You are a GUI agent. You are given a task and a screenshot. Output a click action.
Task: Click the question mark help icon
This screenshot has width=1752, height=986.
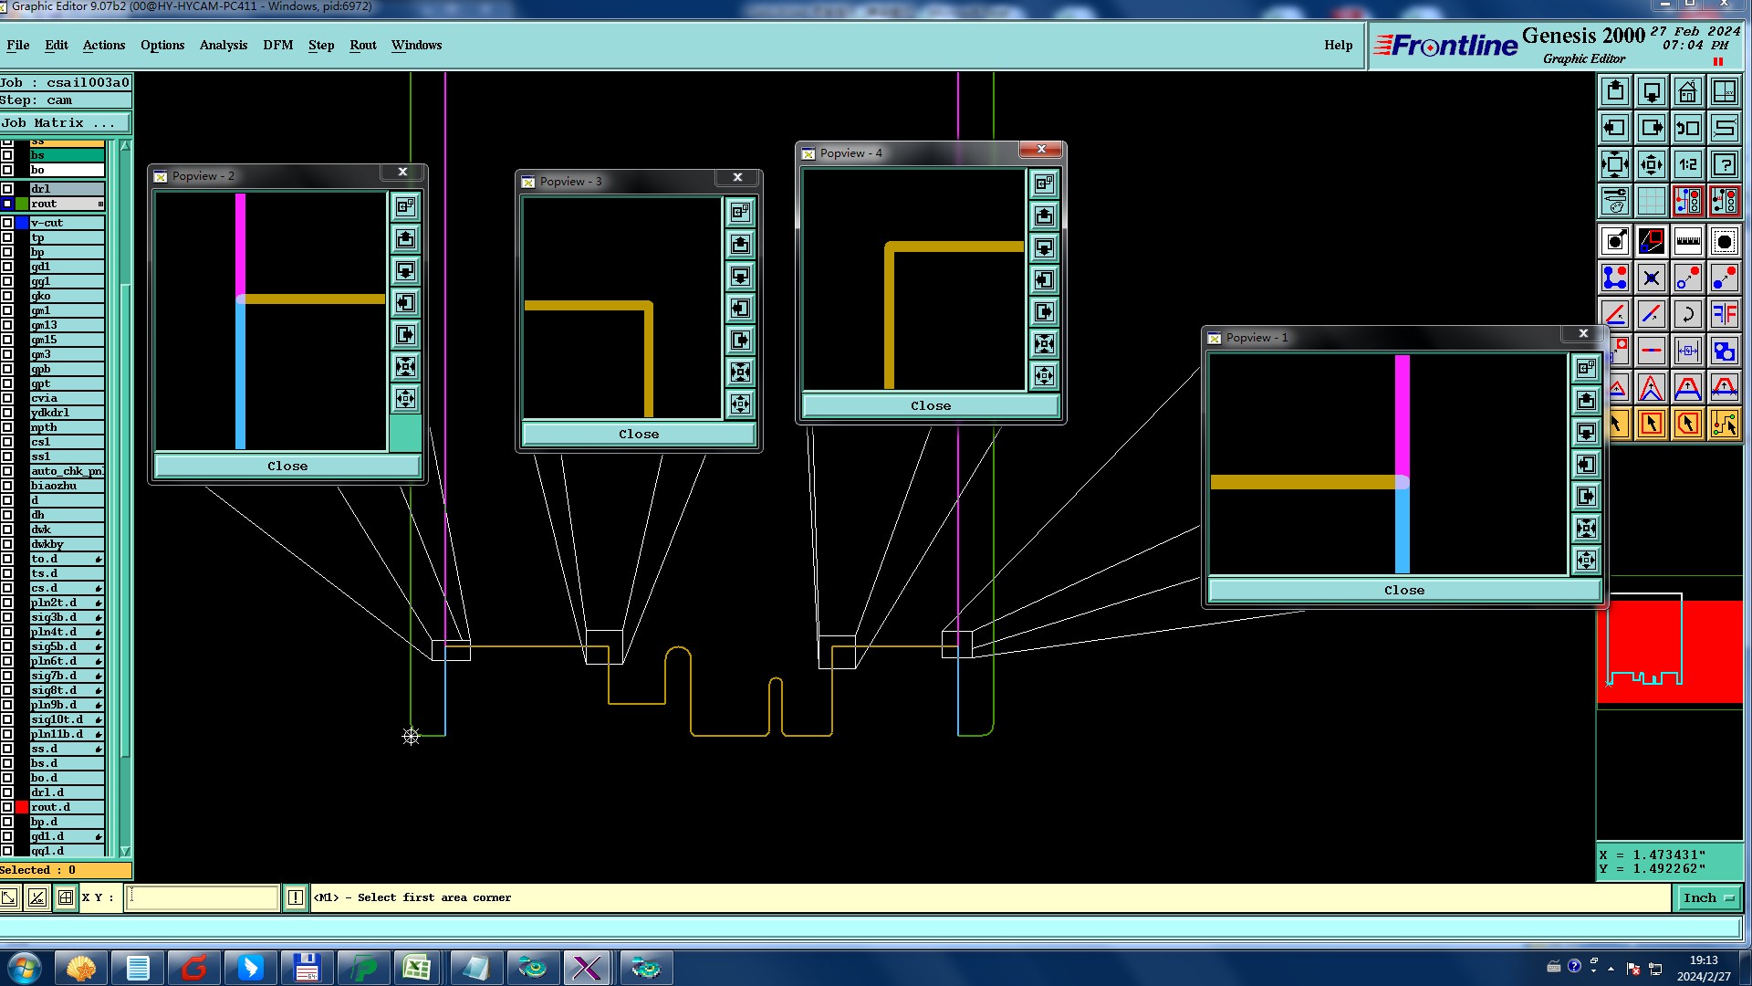click(x=1725, y=164)
